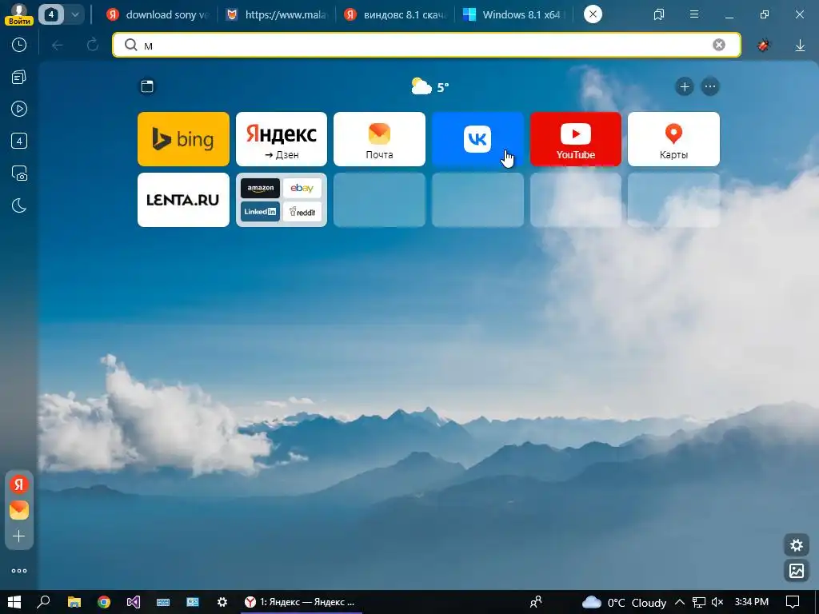The width and height of the screenshot is (819, 614).
Task: Open the weather widget showing 5°
Action: [x=429, y=86]
